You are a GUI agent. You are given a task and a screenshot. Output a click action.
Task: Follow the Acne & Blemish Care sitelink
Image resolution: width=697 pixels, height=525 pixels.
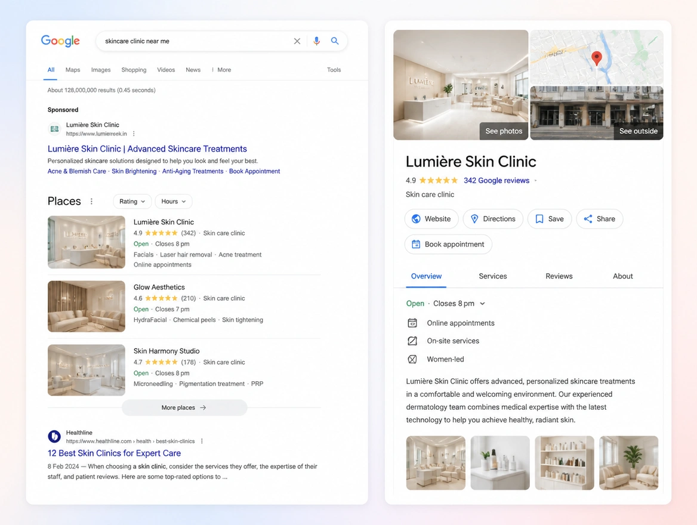[77, 171]
